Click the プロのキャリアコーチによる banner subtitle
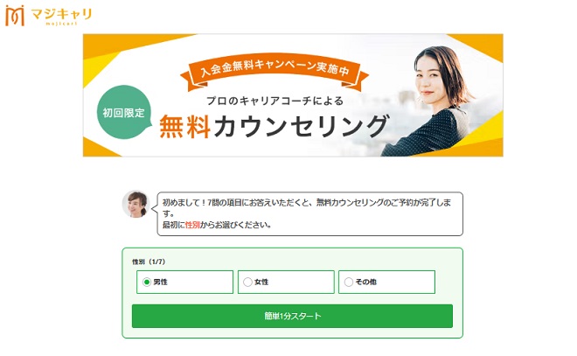 [x=275, y=101]
